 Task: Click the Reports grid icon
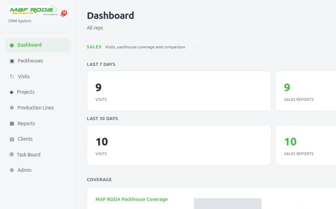(12, 124)
